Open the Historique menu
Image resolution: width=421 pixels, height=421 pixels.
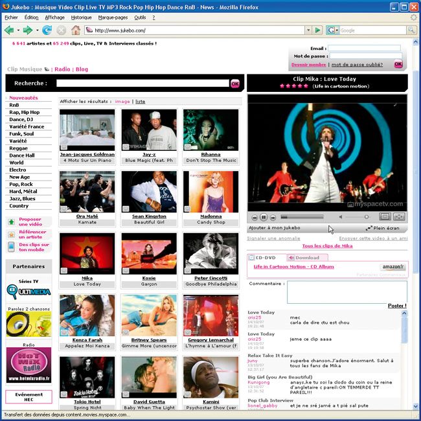[x=82, y=17]
